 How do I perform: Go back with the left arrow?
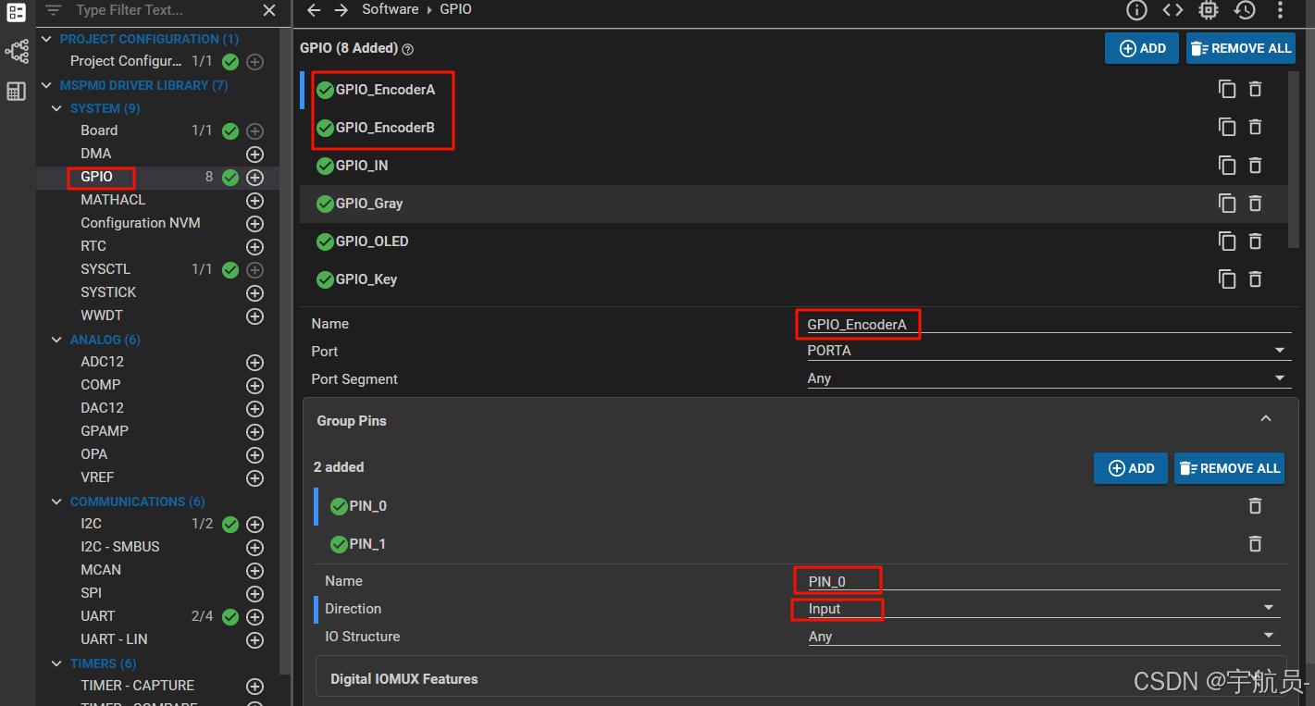click(x=314, y=10)
